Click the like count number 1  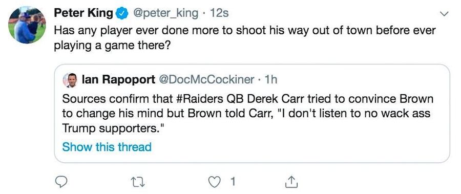[x=233, y=182]
